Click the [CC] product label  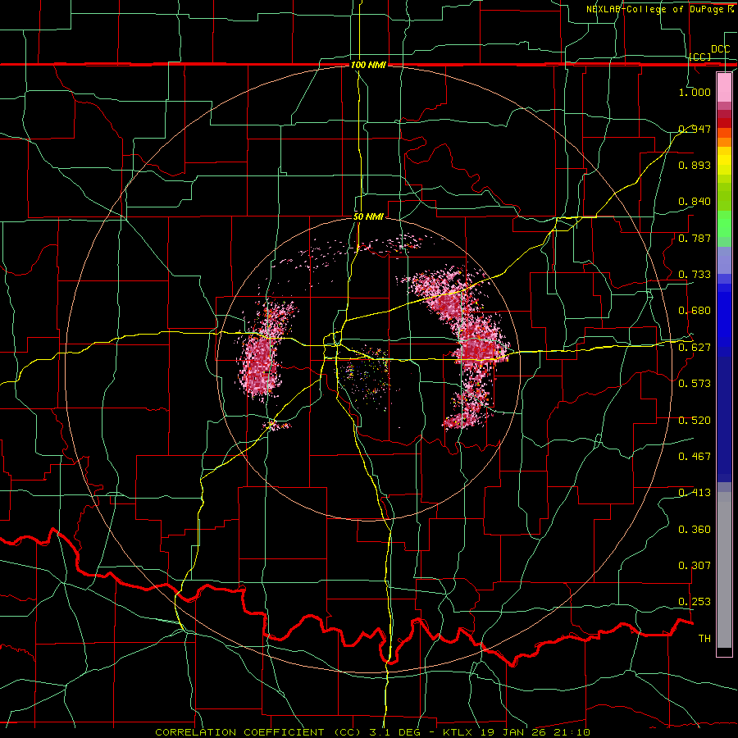pos(700,57)
